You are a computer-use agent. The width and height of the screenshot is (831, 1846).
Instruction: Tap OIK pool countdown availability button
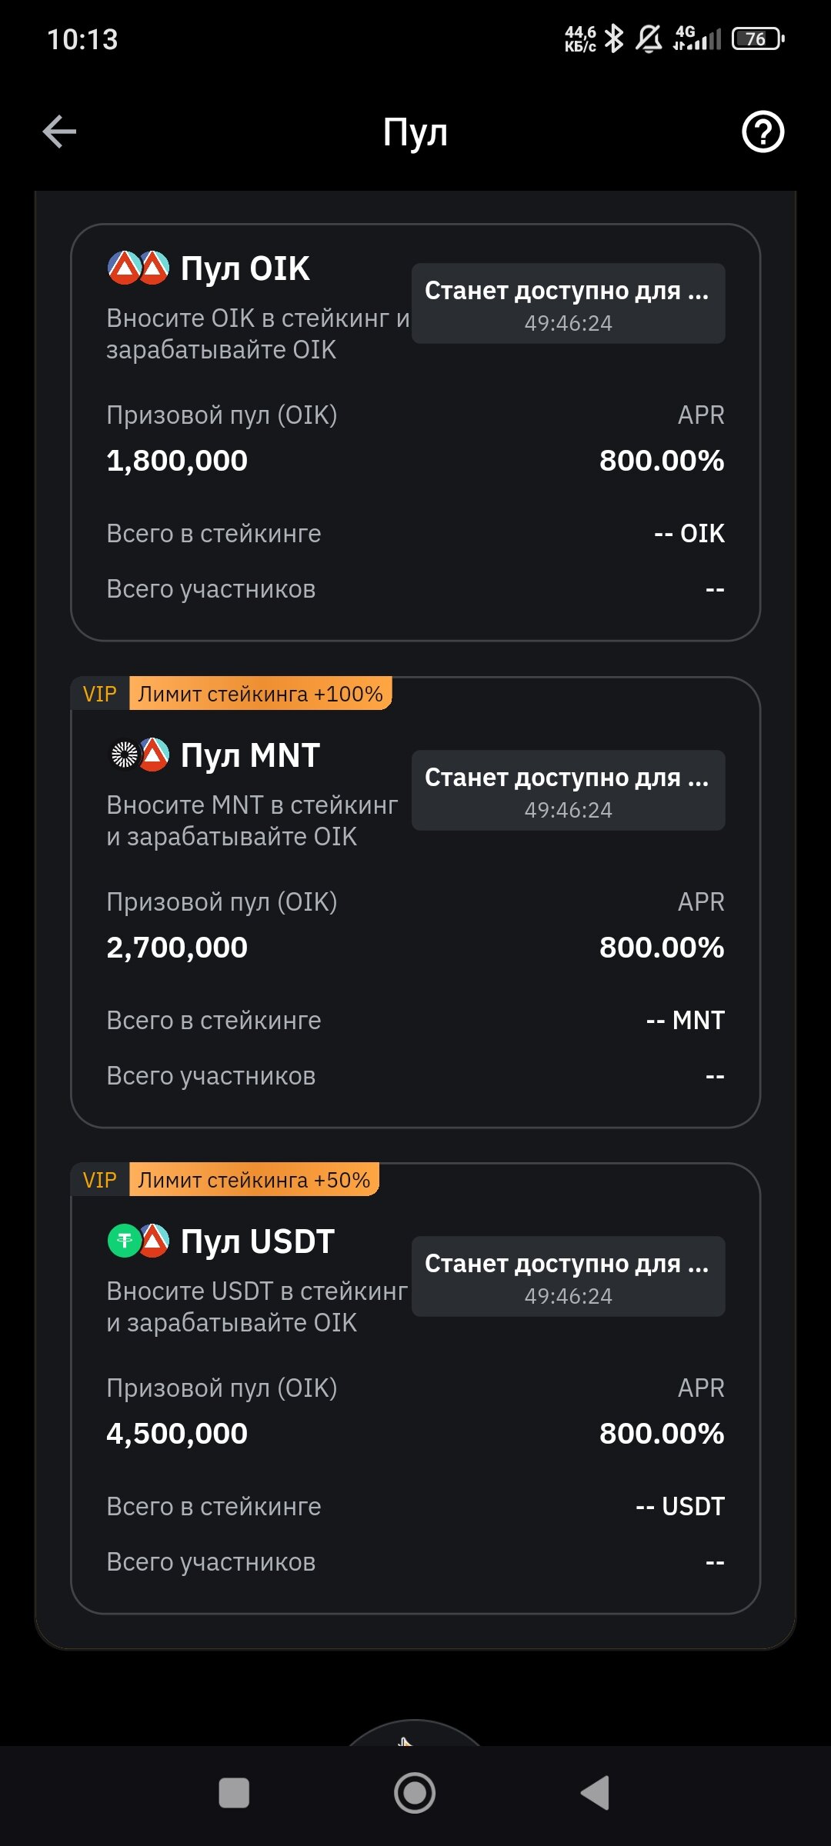click(x=568, y=304)
